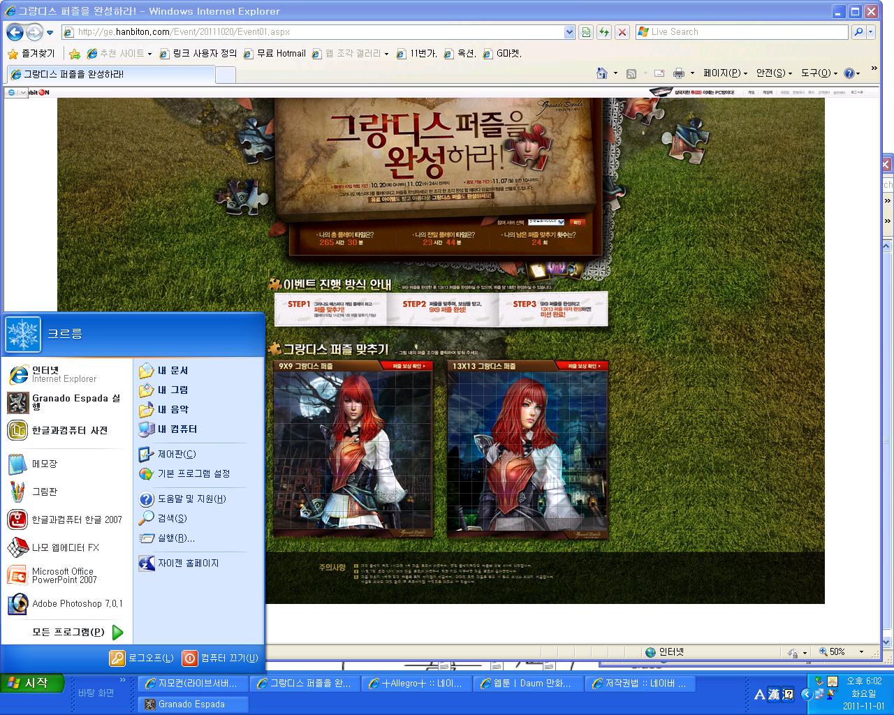Click the taskbar clock 오후 6:02
Screen dimensions: 894x715
(x=865, y=681)
